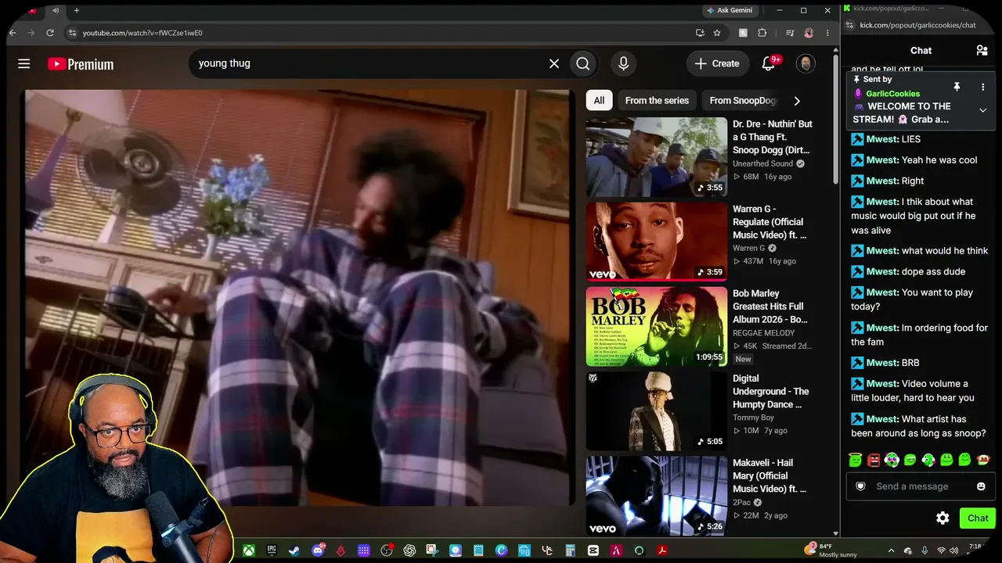Open Chrome three-dot menu
1002x563 pixels.
(x=827, y=33)
